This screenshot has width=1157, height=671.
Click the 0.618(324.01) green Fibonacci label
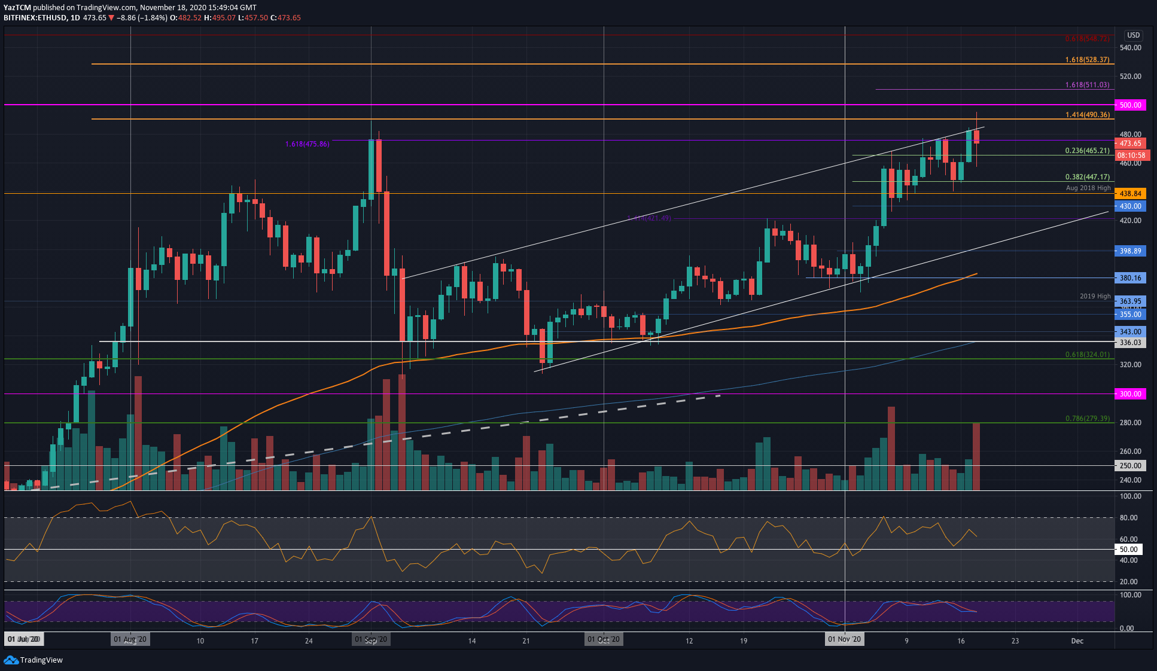click(x=1087, y=355)
